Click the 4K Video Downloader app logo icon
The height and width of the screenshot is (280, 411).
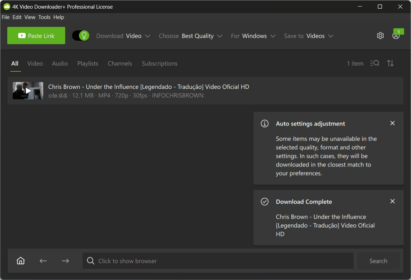click(7, 7)
